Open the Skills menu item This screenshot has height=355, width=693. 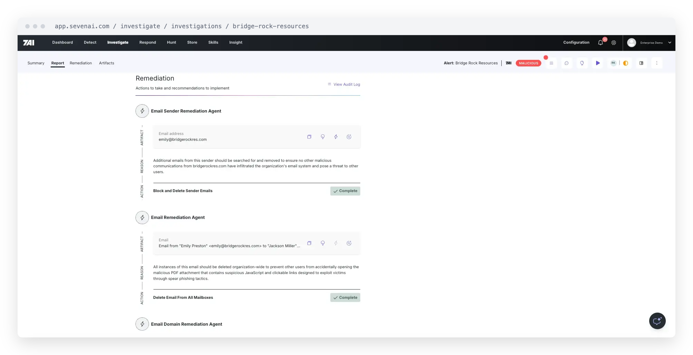coord(213,42)
